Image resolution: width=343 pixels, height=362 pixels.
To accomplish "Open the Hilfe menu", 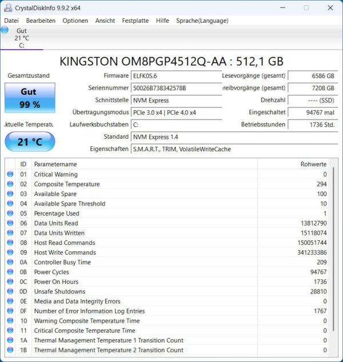I will tap(162, 21).
